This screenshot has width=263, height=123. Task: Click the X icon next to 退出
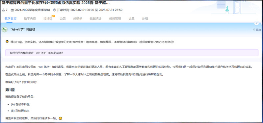click(x=254, y=30)
